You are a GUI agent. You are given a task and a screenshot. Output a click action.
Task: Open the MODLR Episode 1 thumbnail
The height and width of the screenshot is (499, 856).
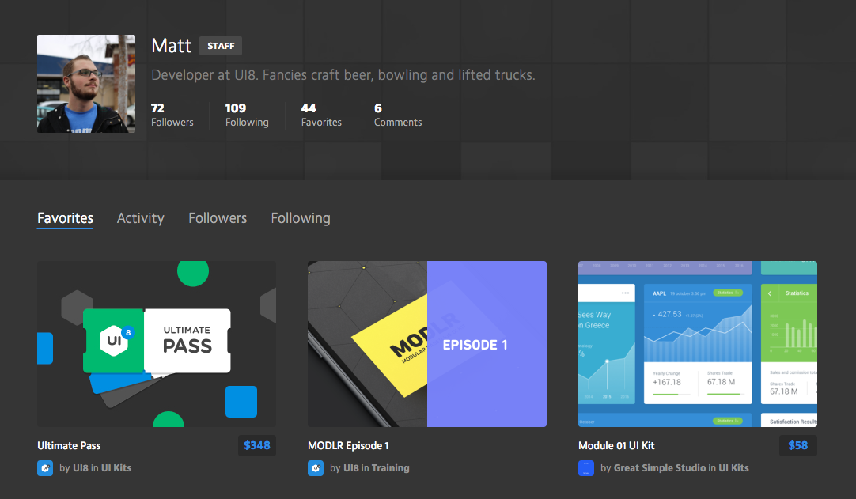427,344
